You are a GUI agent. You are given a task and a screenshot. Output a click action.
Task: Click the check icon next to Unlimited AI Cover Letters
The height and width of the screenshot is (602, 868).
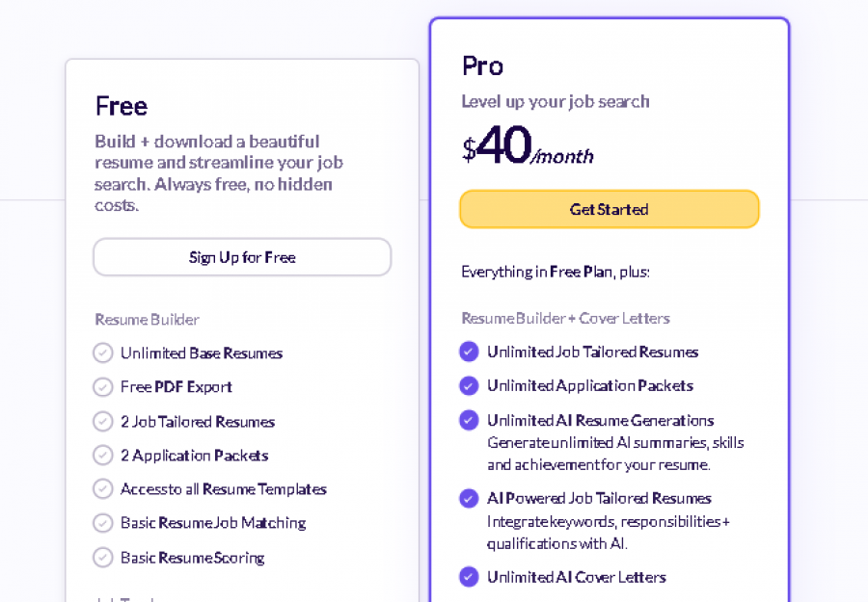469,577
